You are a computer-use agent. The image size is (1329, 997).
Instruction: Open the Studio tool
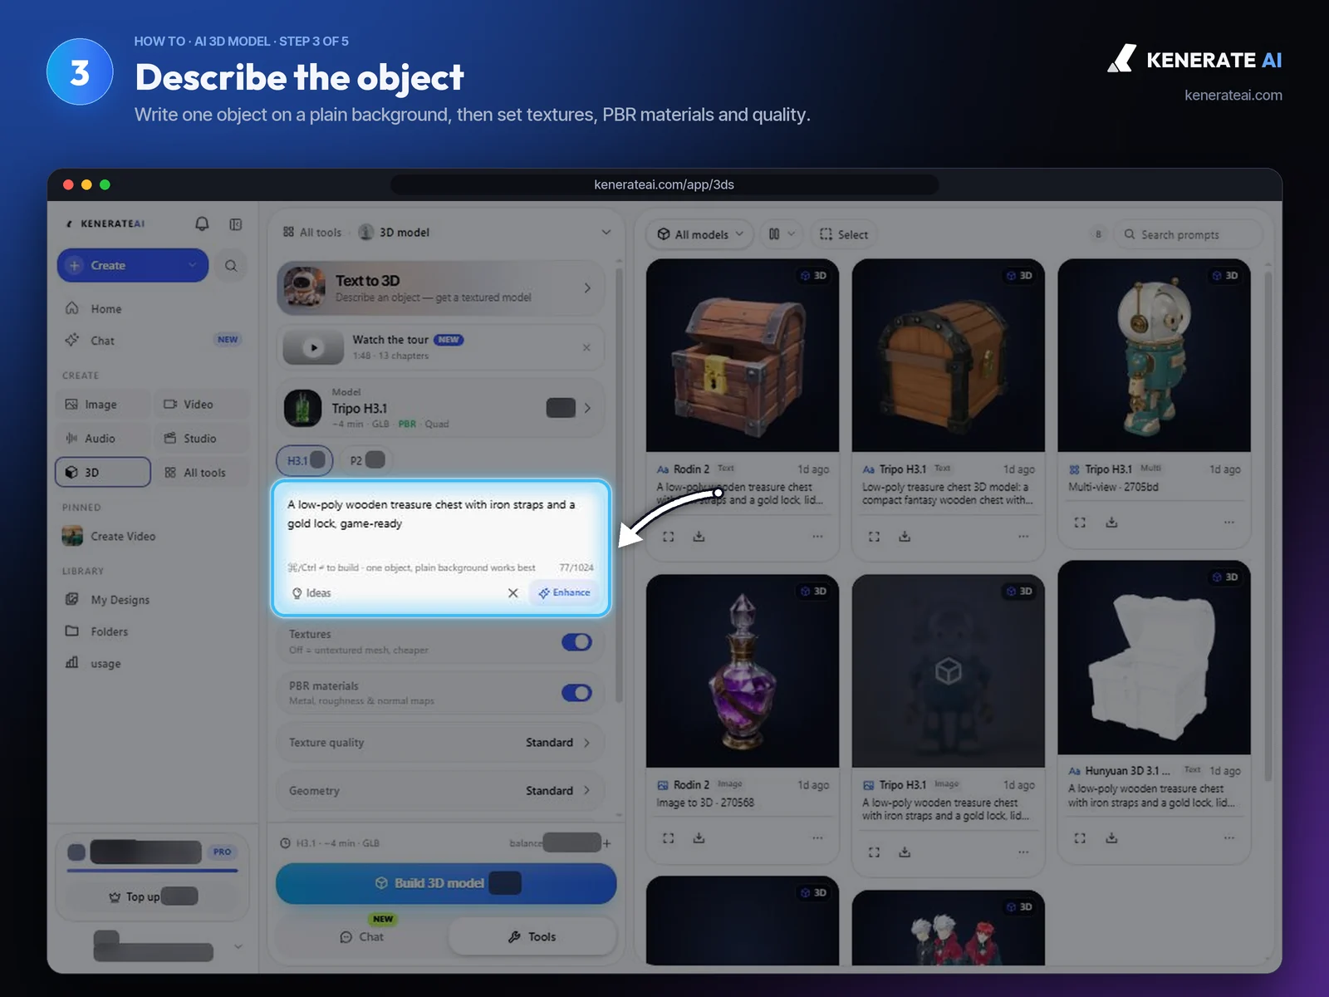click(x=202, y=439)
